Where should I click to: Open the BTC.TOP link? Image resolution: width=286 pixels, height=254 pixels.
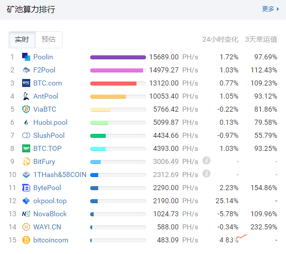[47, 148]
